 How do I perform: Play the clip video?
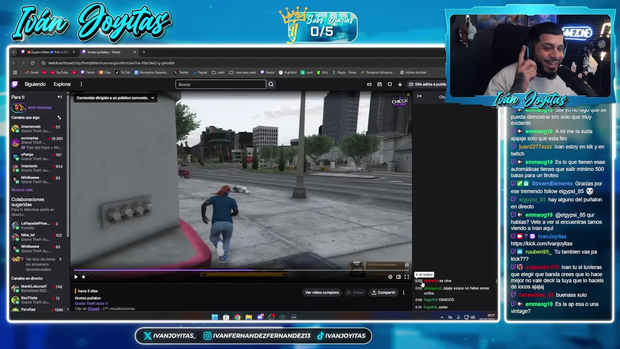coord(76,277)
